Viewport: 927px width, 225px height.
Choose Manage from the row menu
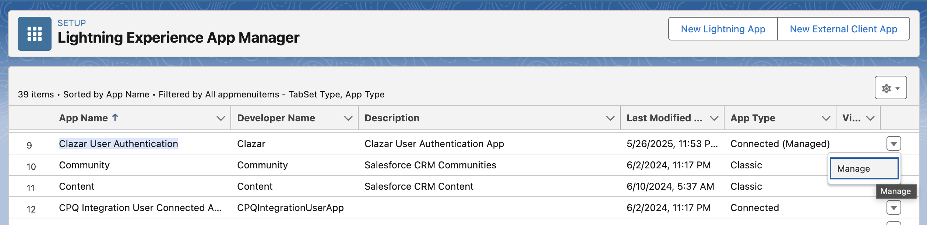864,168
